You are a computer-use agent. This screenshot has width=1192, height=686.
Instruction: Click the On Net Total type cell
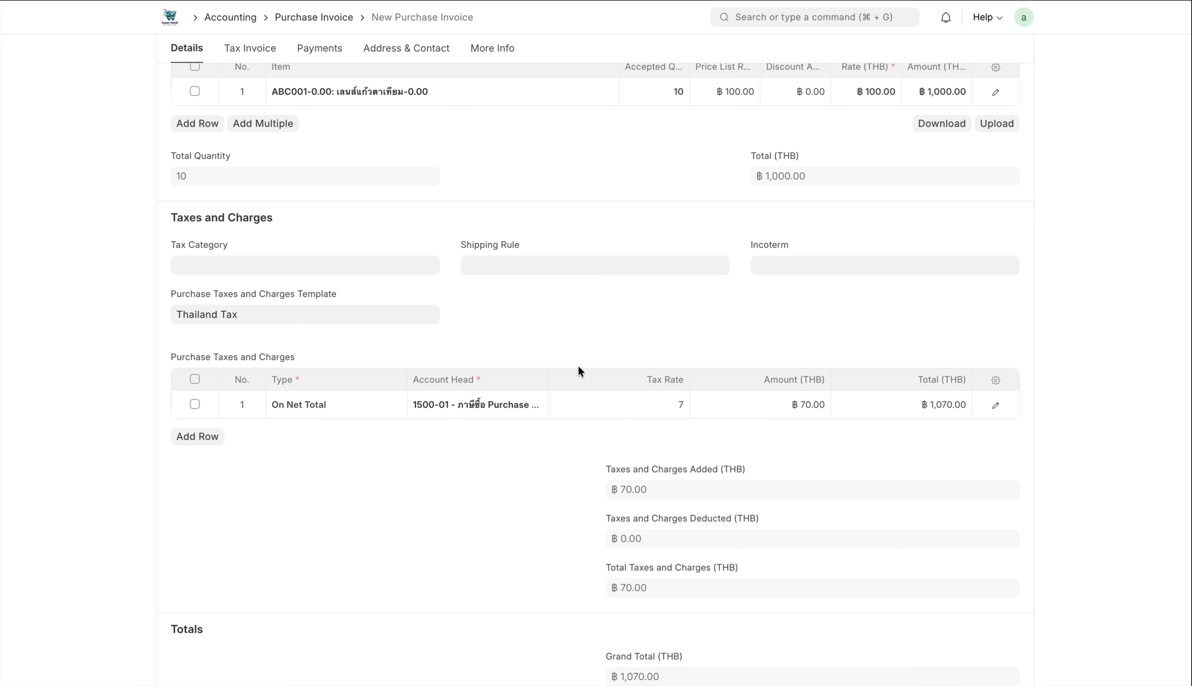[x=336, y=404]
